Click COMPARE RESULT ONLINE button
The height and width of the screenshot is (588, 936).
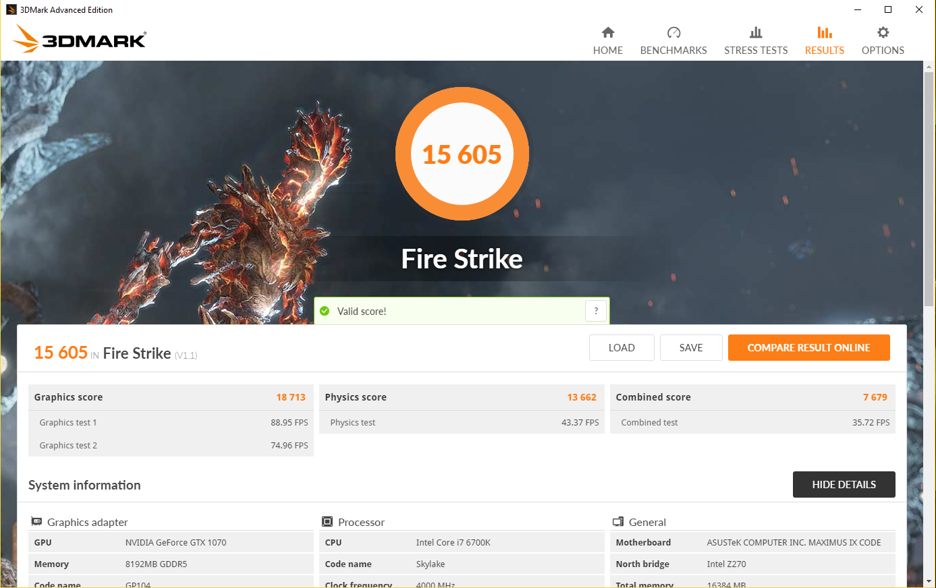coord(809,348)
